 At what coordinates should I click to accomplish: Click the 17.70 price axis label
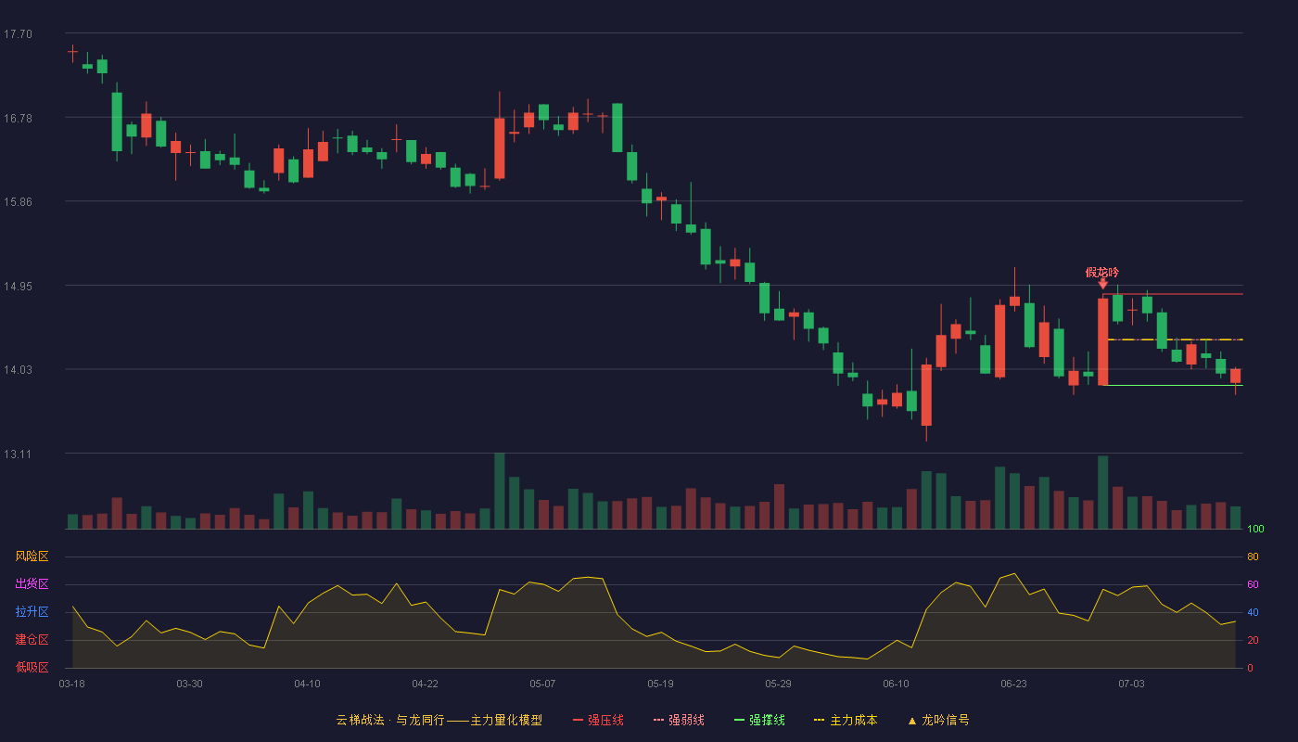18,33
